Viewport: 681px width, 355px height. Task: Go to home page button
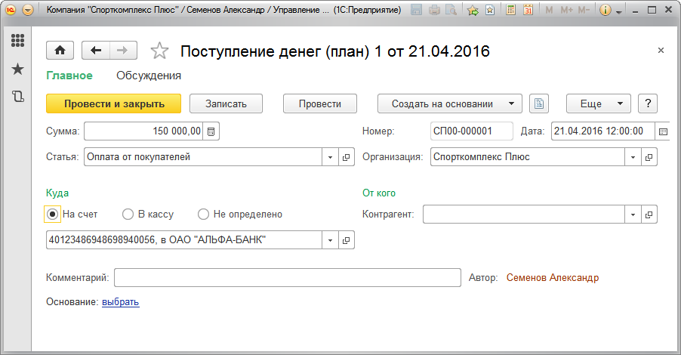click(x=60, y=51)
